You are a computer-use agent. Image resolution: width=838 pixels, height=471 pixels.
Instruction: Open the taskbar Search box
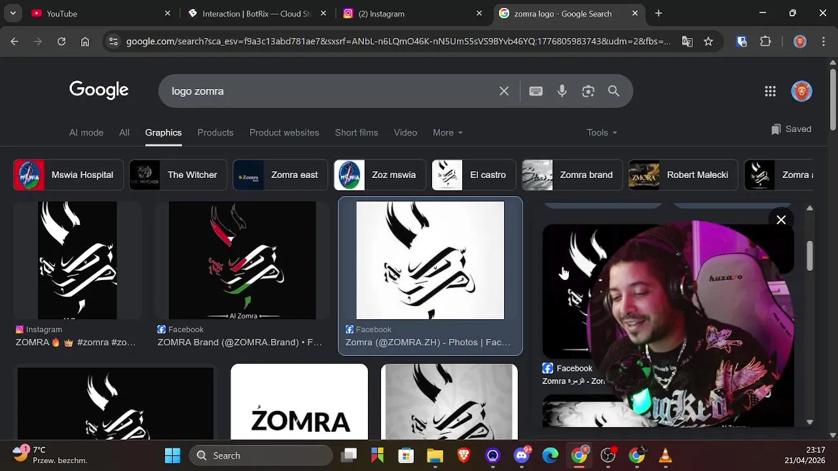coord(261,455)
